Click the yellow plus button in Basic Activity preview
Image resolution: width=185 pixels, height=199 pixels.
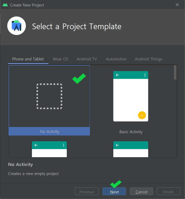[x=142, y=115]
